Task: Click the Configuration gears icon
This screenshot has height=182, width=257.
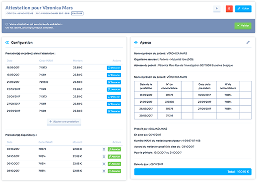Action: pyautogui.click(x=7, y=43)
